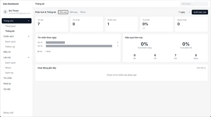Select the Hôm nay filter
This screenshot has width=211, height=117.
point(63,12)
